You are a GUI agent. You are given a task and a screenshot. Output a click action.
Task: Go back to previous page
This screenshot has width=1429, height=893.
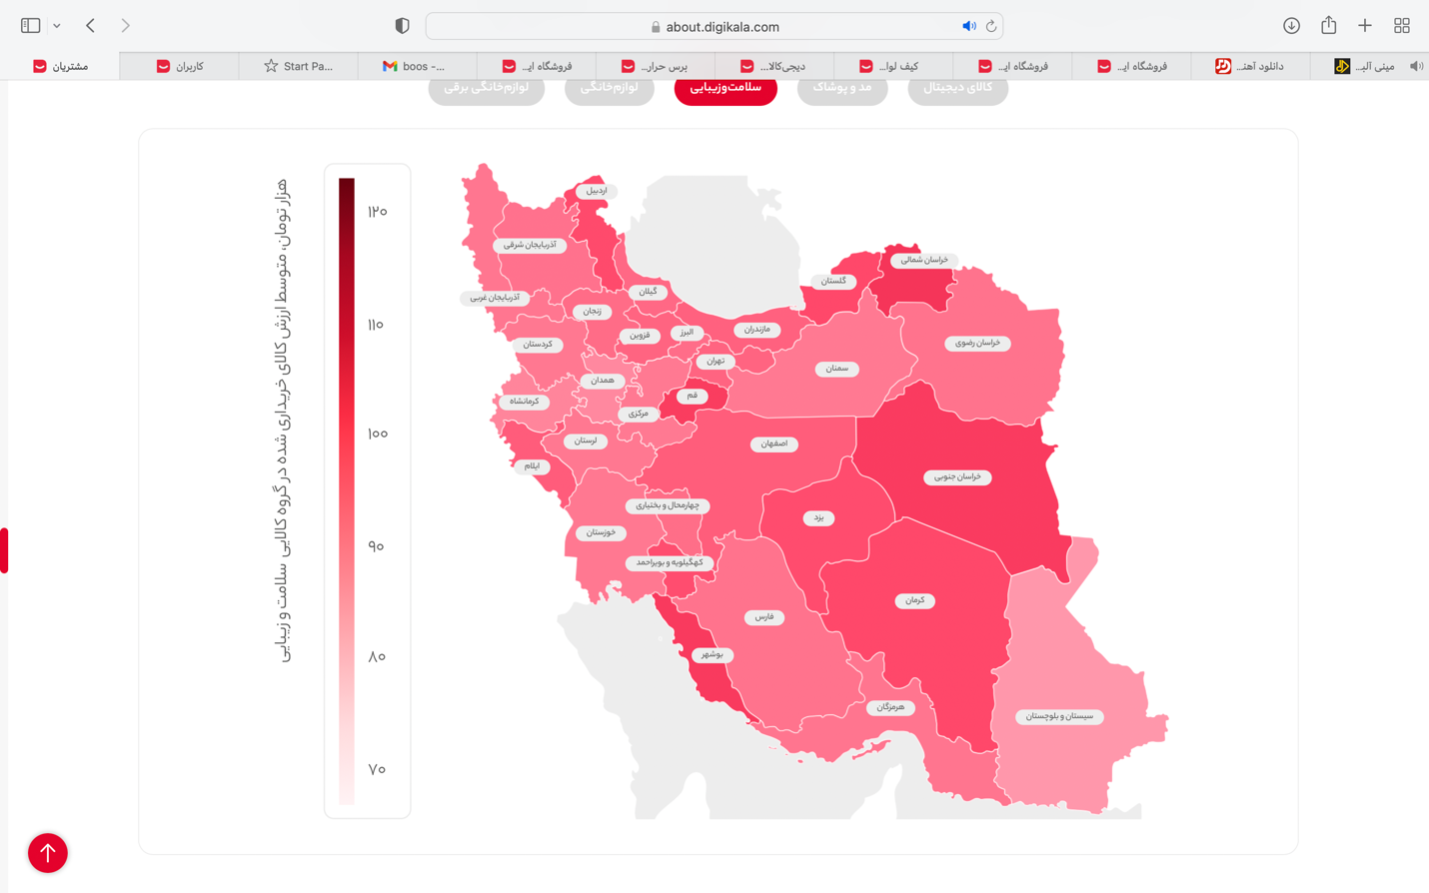click(x=90, y=26)
